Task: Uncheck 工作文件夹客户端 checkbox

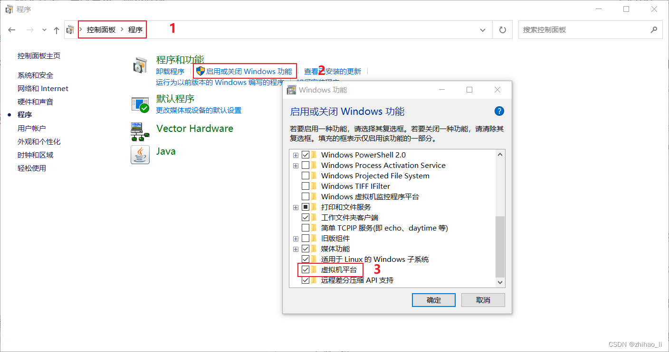Action: pos(306,217)
